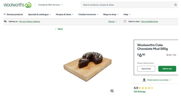Click the star rating icons
181x98 pixels.
146,88
